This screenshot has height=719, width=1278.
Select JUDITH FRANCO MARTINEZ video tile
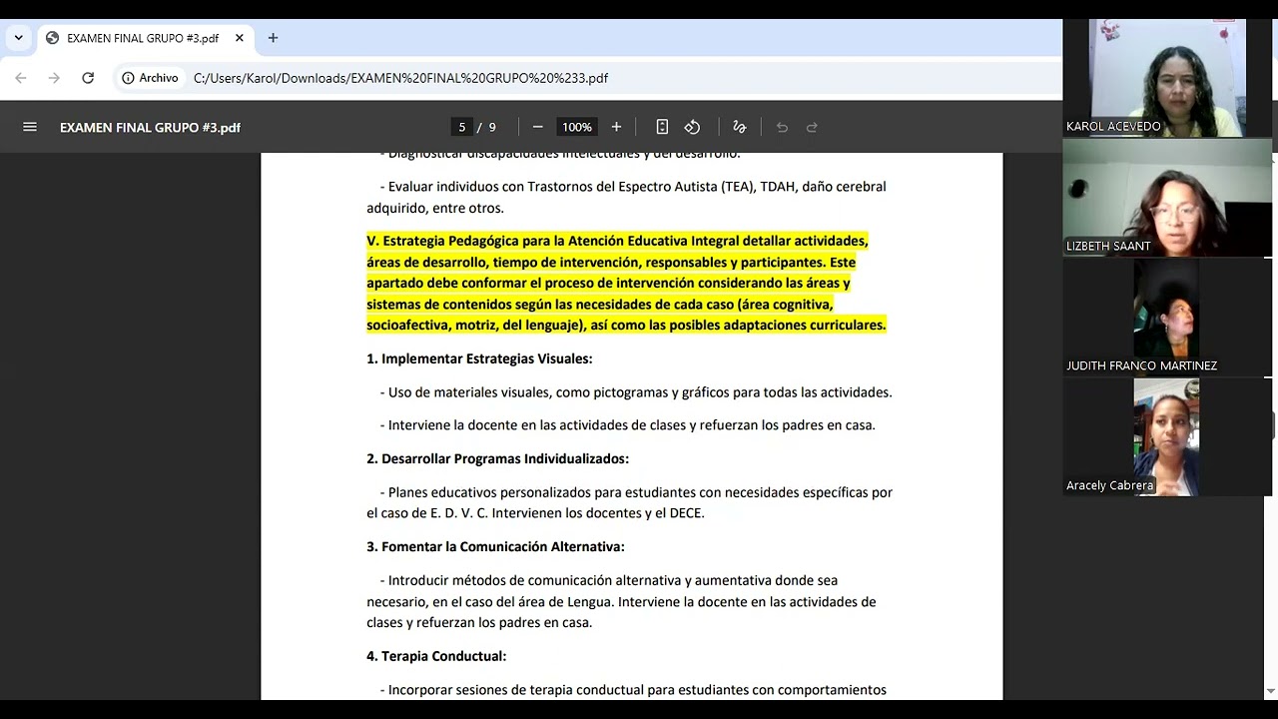tap(1167, 318)
